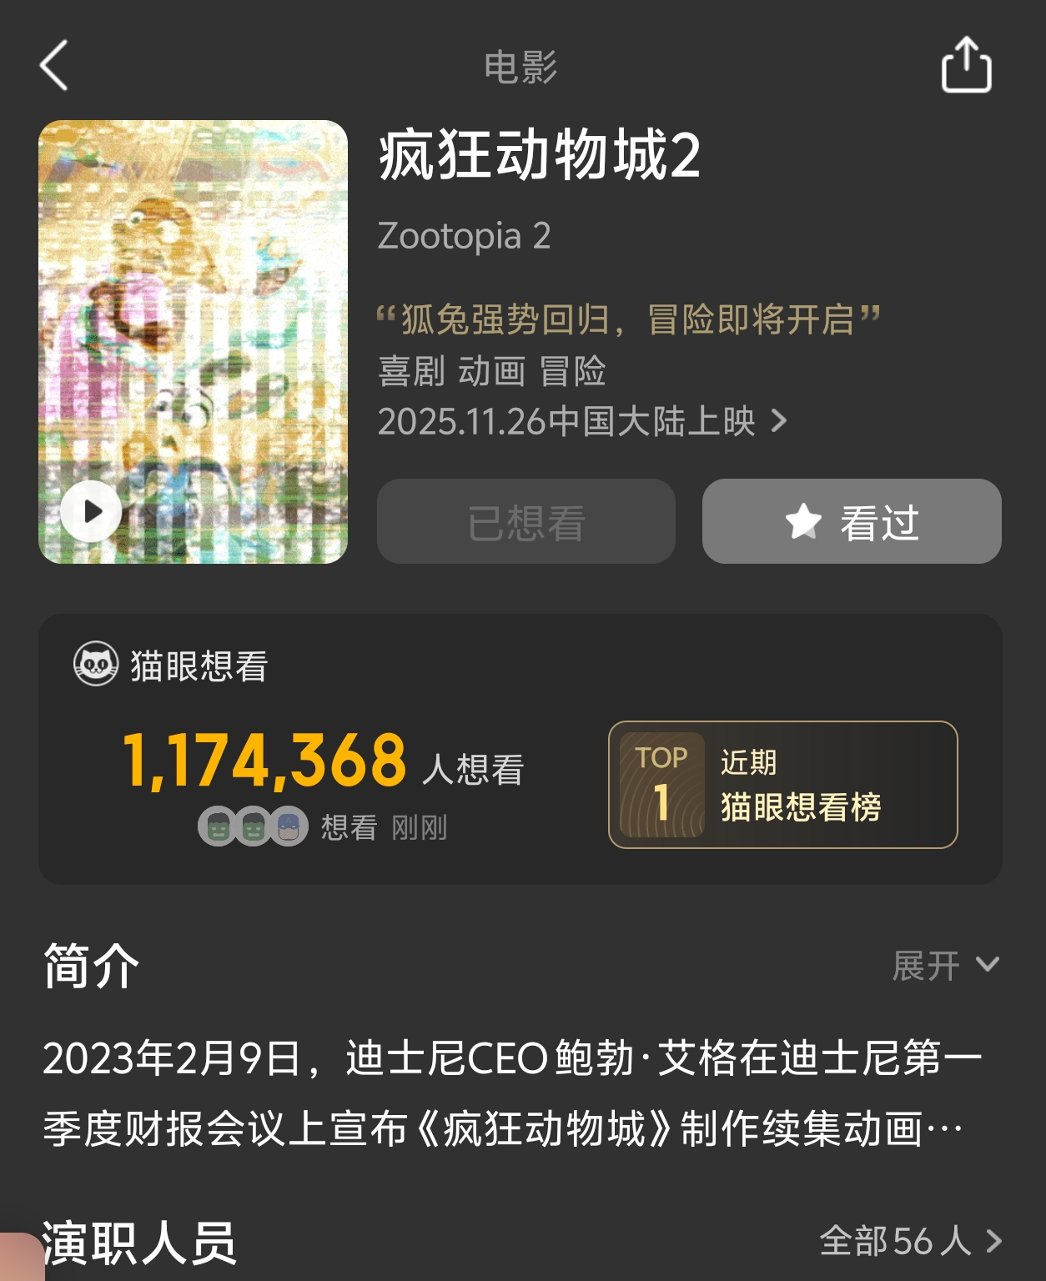This screenshot has height=1281, width=1046.
Task: Mark the movie as 看过
Action: pyautogui.click(x=852, y=521)
